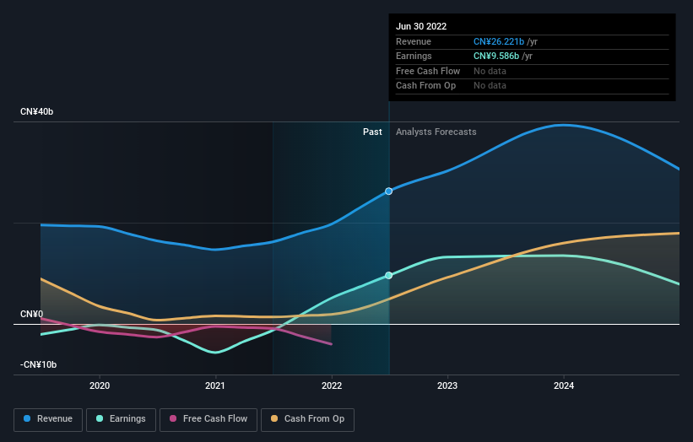Image resolution: width=693 pixels, height=442 pixels.
Task: Toggle the Cash From Op legend button
Action: click(307, 419)
